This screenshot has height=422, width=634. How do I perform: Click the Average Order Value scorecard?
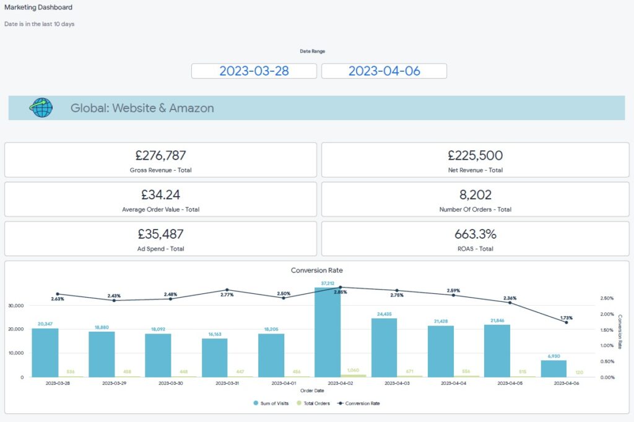pos(160,200)
